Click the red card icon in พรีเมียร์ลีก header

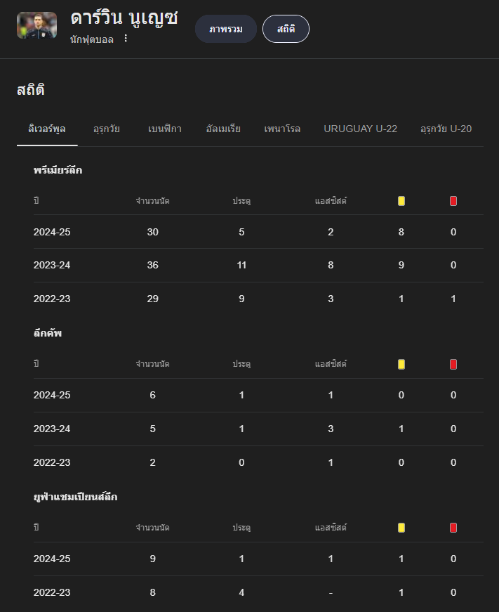point(453,201)
